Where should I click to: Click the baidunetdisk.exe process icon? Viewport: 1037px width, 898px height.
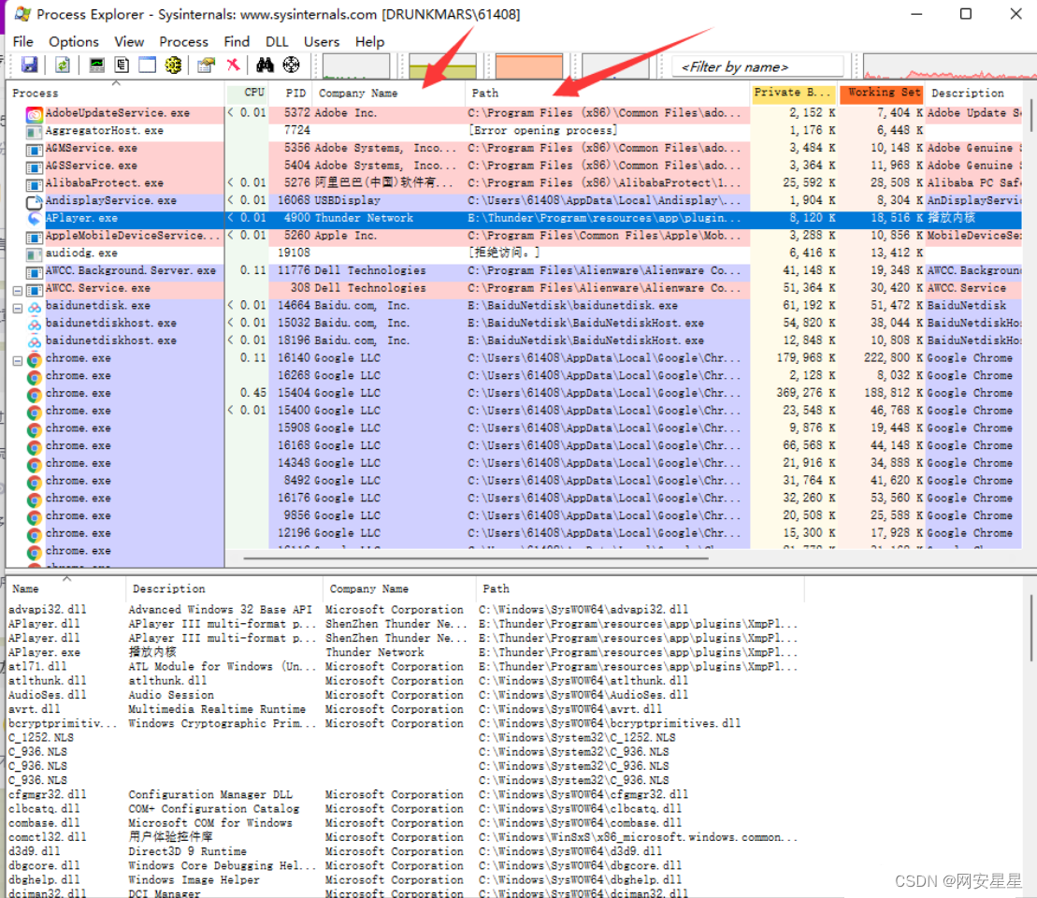(35, 307)
